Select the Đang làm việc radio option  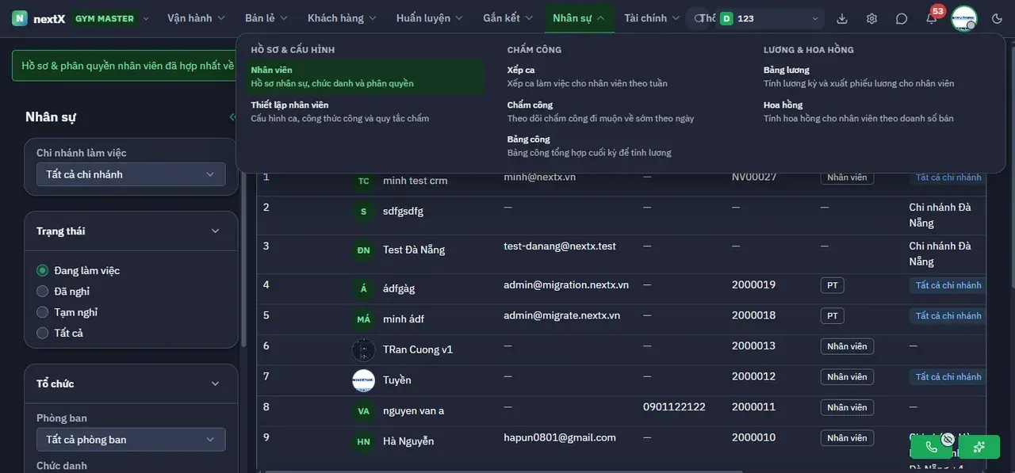coord(43,270)
